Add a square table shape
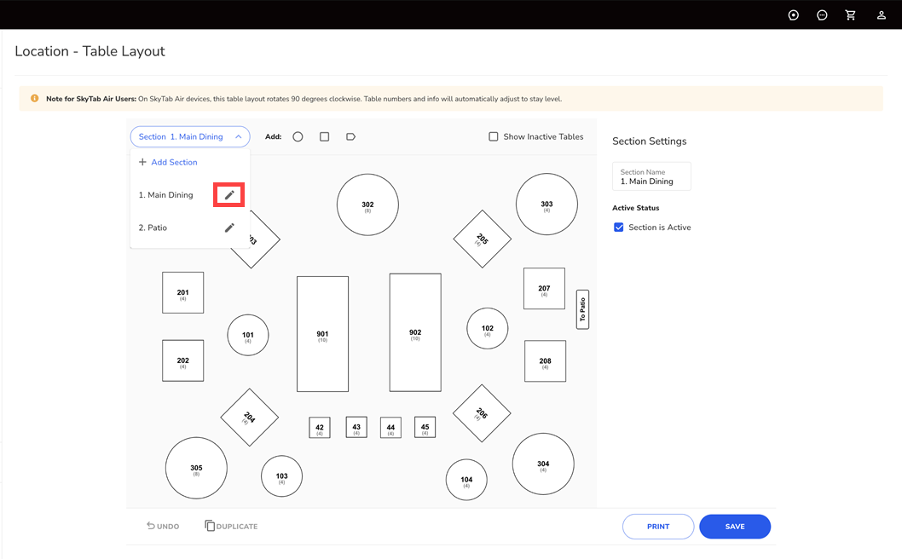 (324, 136)
